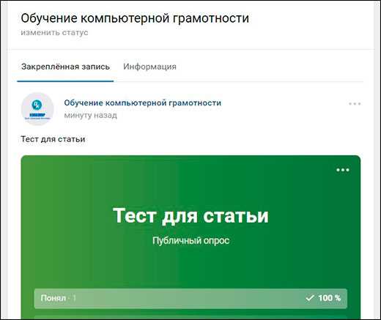Image resolution: width=381 pixels, height=320 pixels.
Task: Click the checkmark icon on the Понял option
Action: 310,298
